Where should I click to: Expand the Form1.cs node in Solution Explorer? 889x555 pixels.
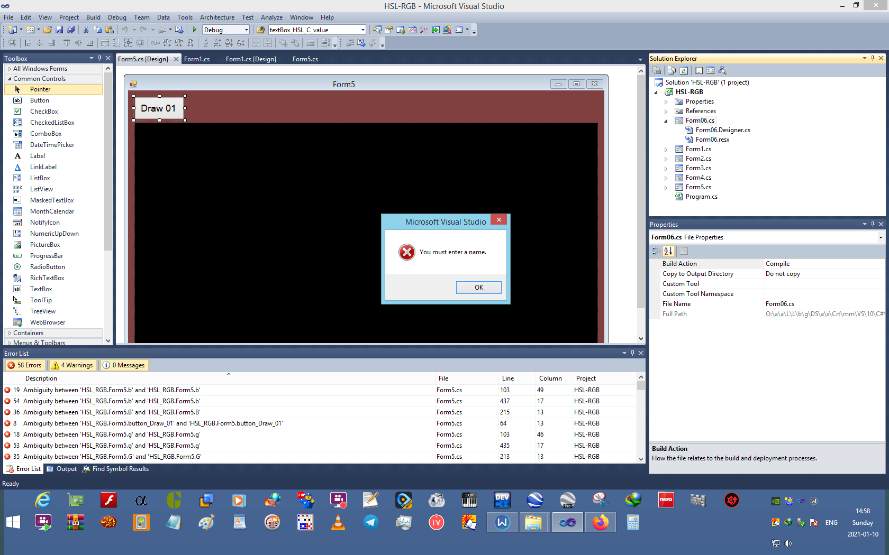click(x=666, y=150)
